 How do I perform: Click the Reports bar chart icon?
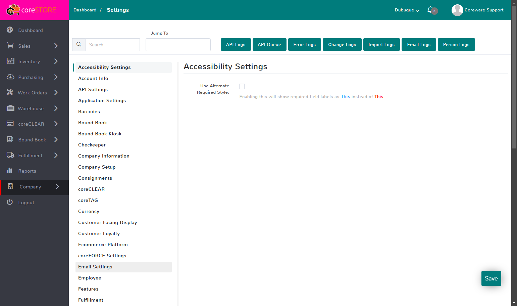(10, 171)
